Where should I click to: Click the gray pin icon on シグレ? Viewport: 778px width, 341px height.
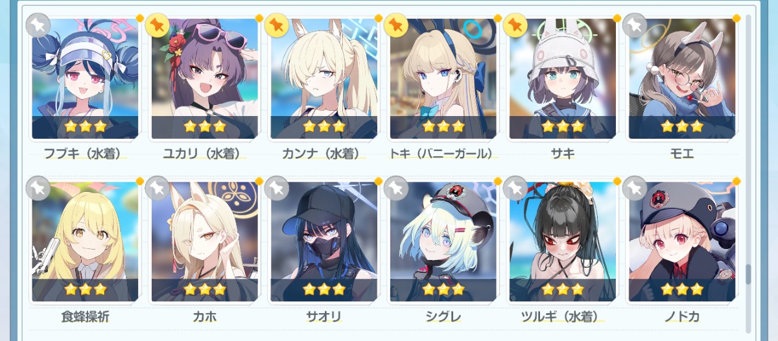pos(395,188)
